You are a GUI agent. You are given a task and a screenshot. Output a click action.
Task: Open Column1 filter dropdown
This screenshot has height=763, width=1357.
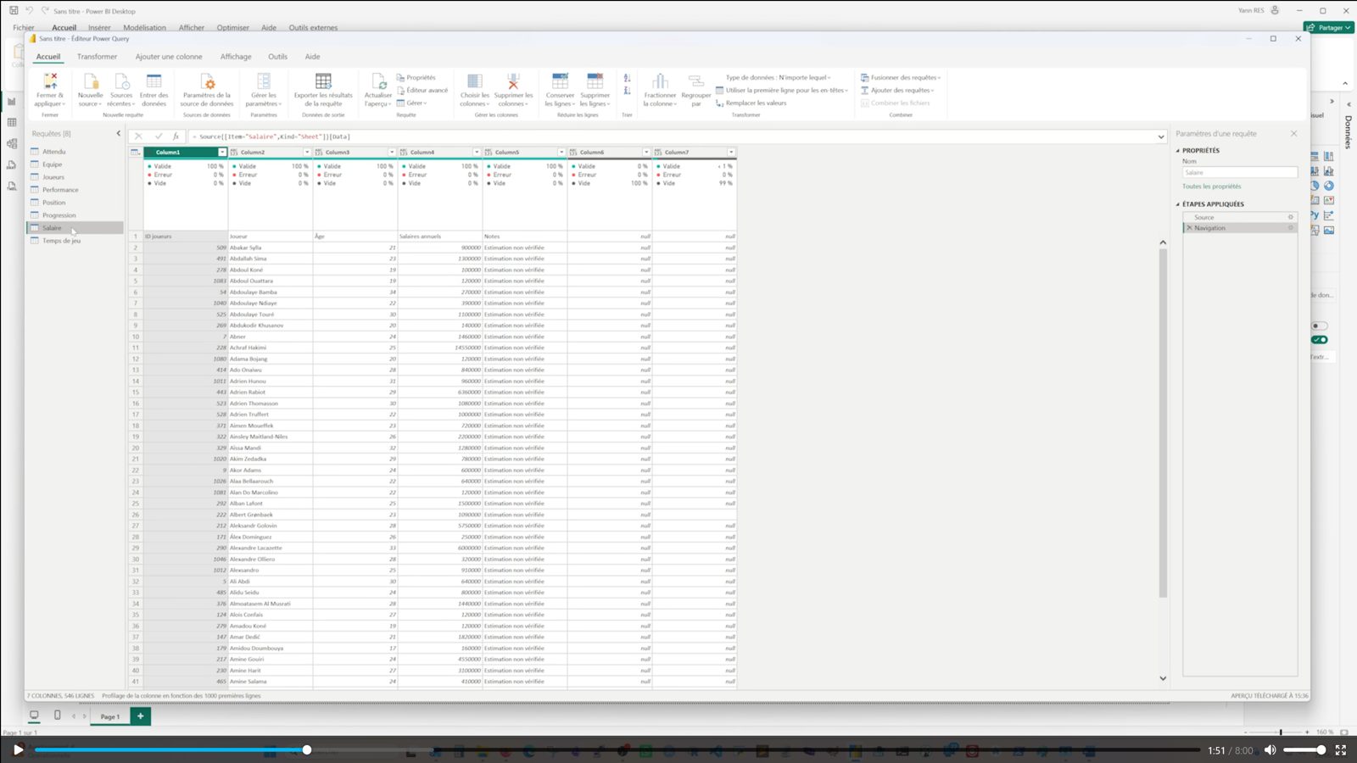click(222, 153)
